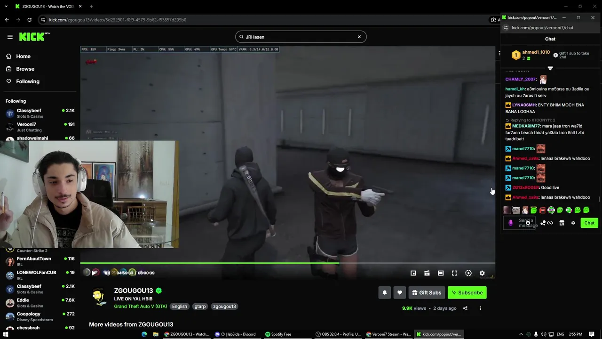Insert the white cat emote
Viewport: 602px width, 339px height.
pyautogui.click(x=516, y=210)
